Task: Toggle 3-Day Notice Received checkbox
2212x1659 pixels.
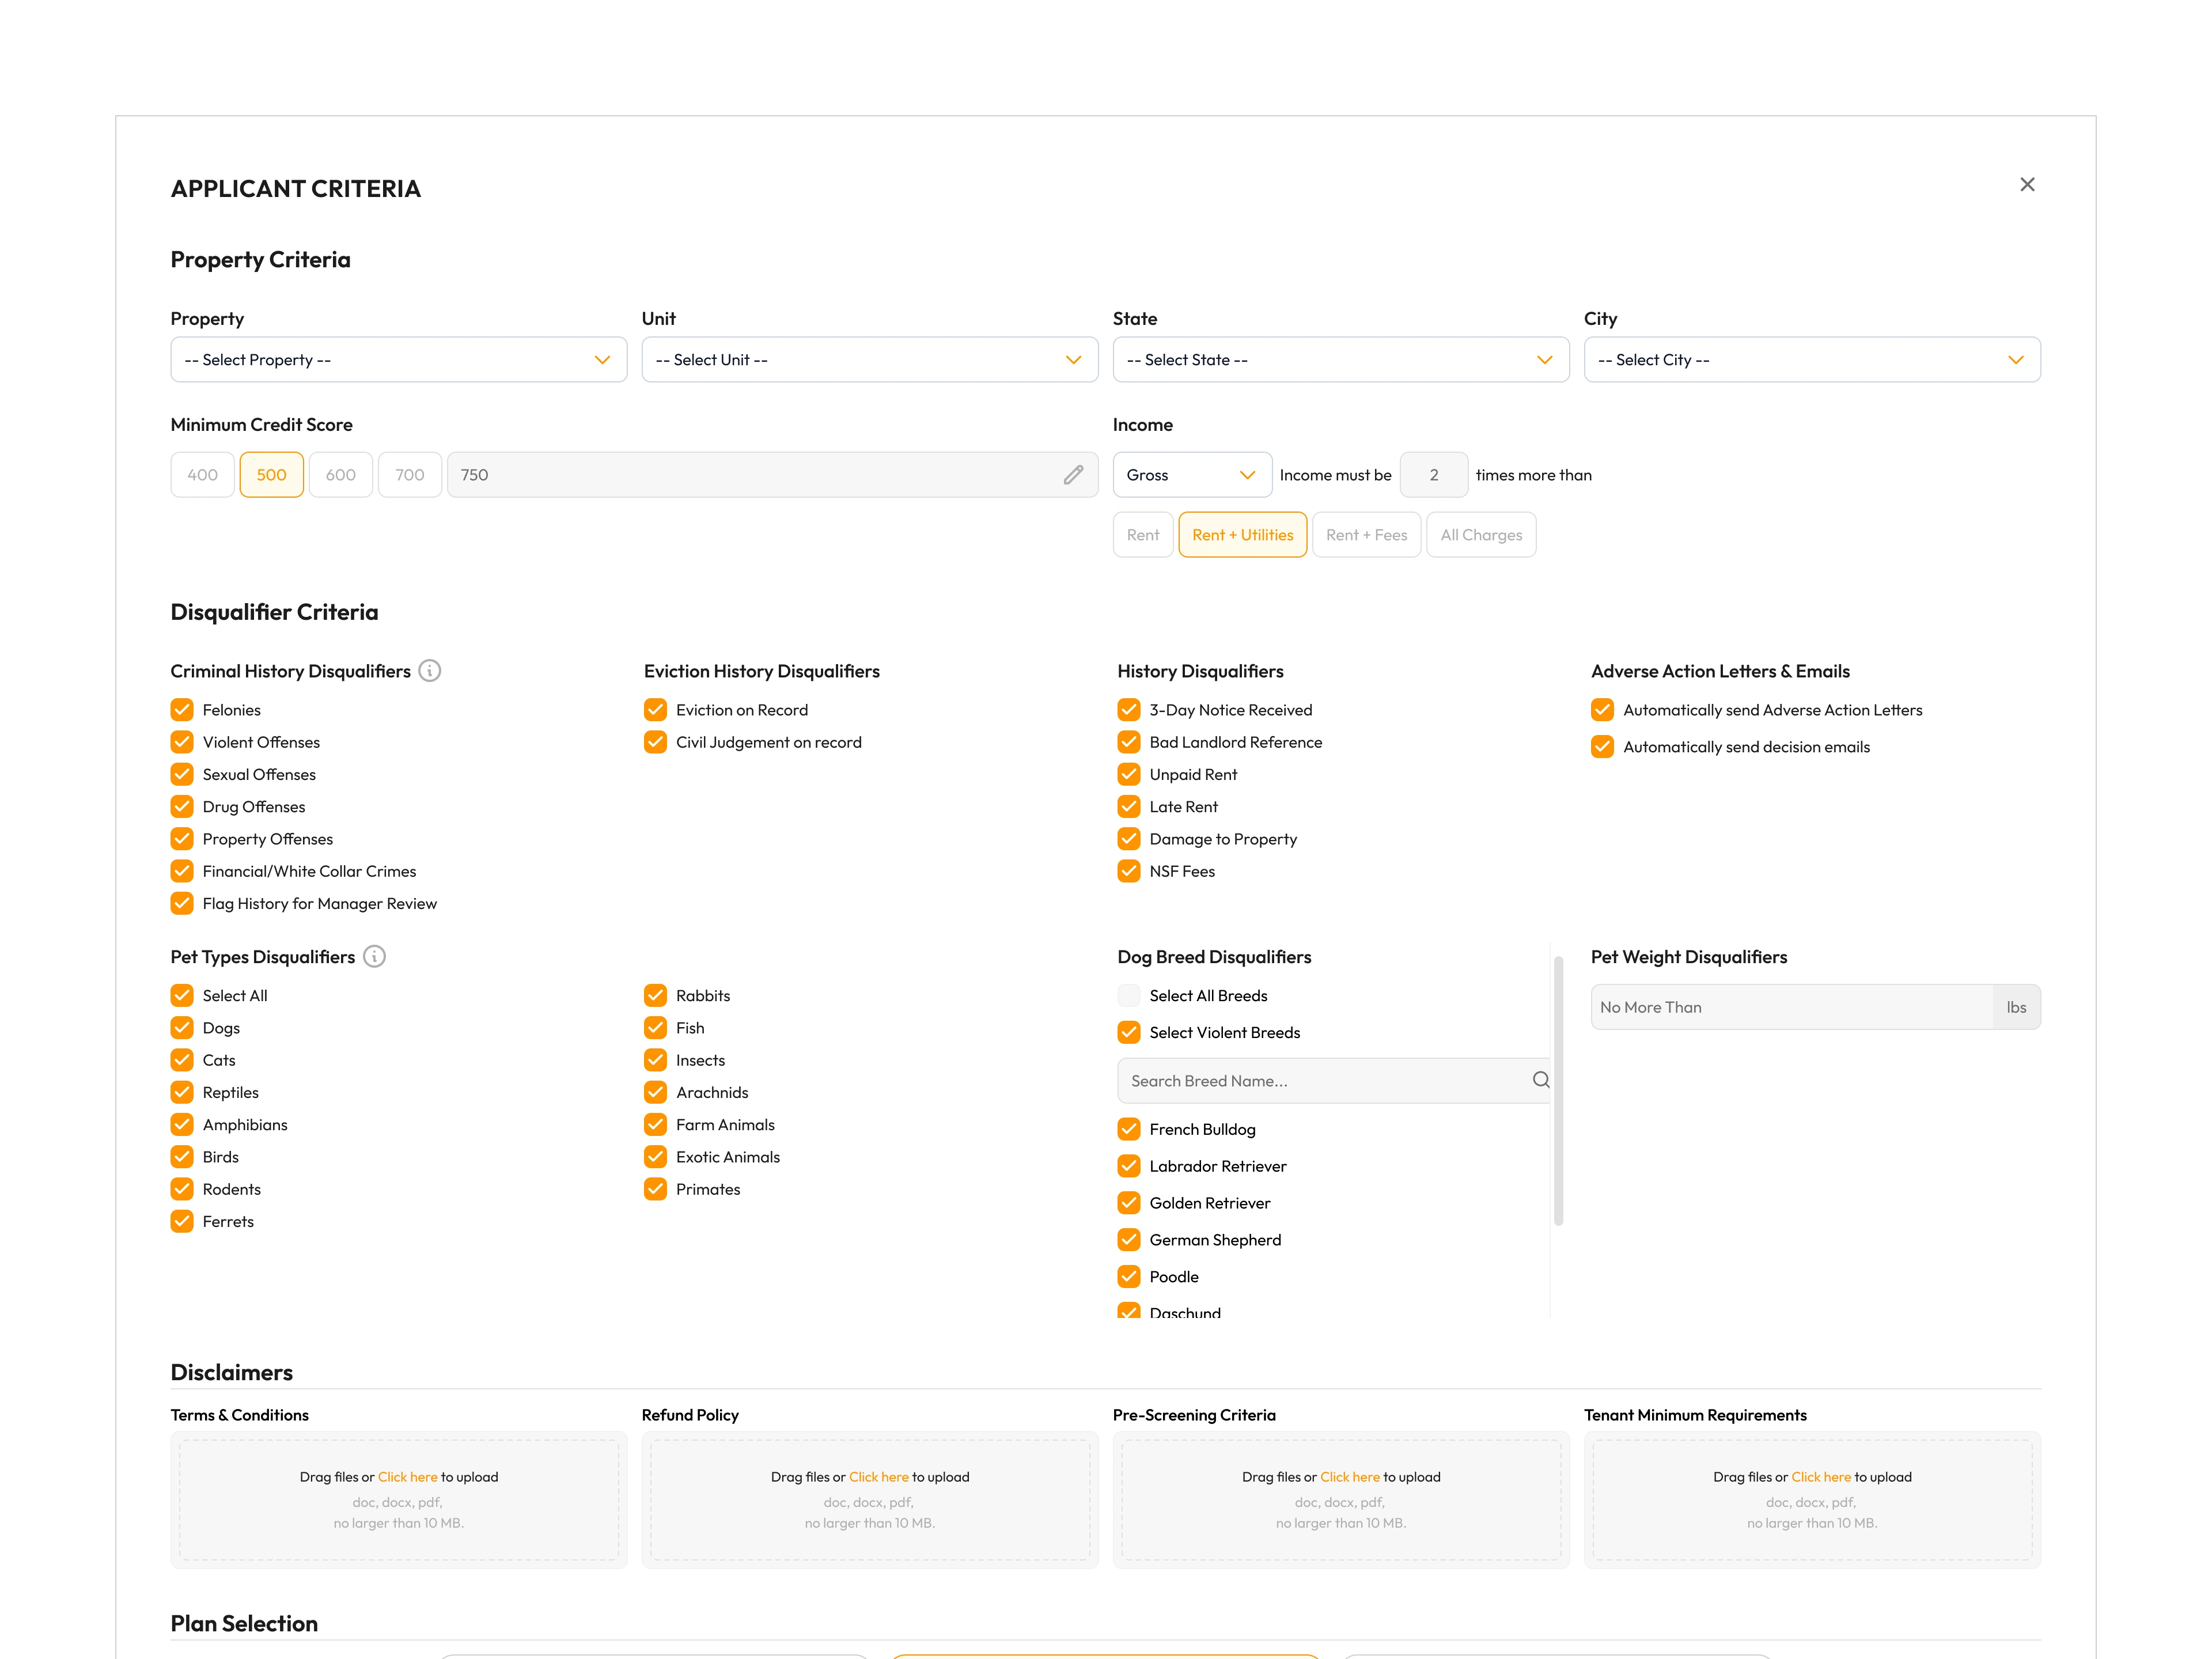Action: [1129, 710]
